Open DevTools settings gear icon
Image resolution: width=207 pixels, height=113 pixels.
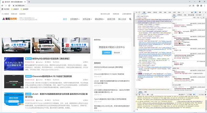[200, 12]
